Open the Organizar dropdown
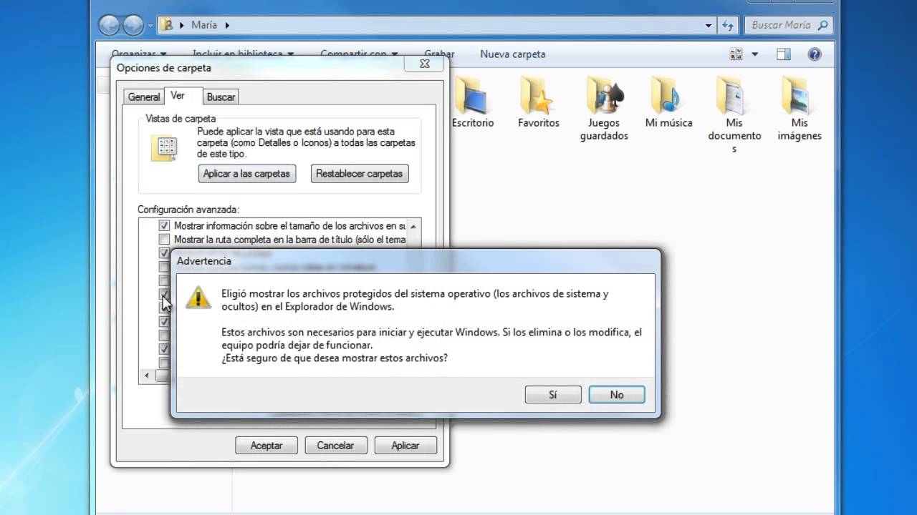 pyautogui.click(x=140, y=54)
